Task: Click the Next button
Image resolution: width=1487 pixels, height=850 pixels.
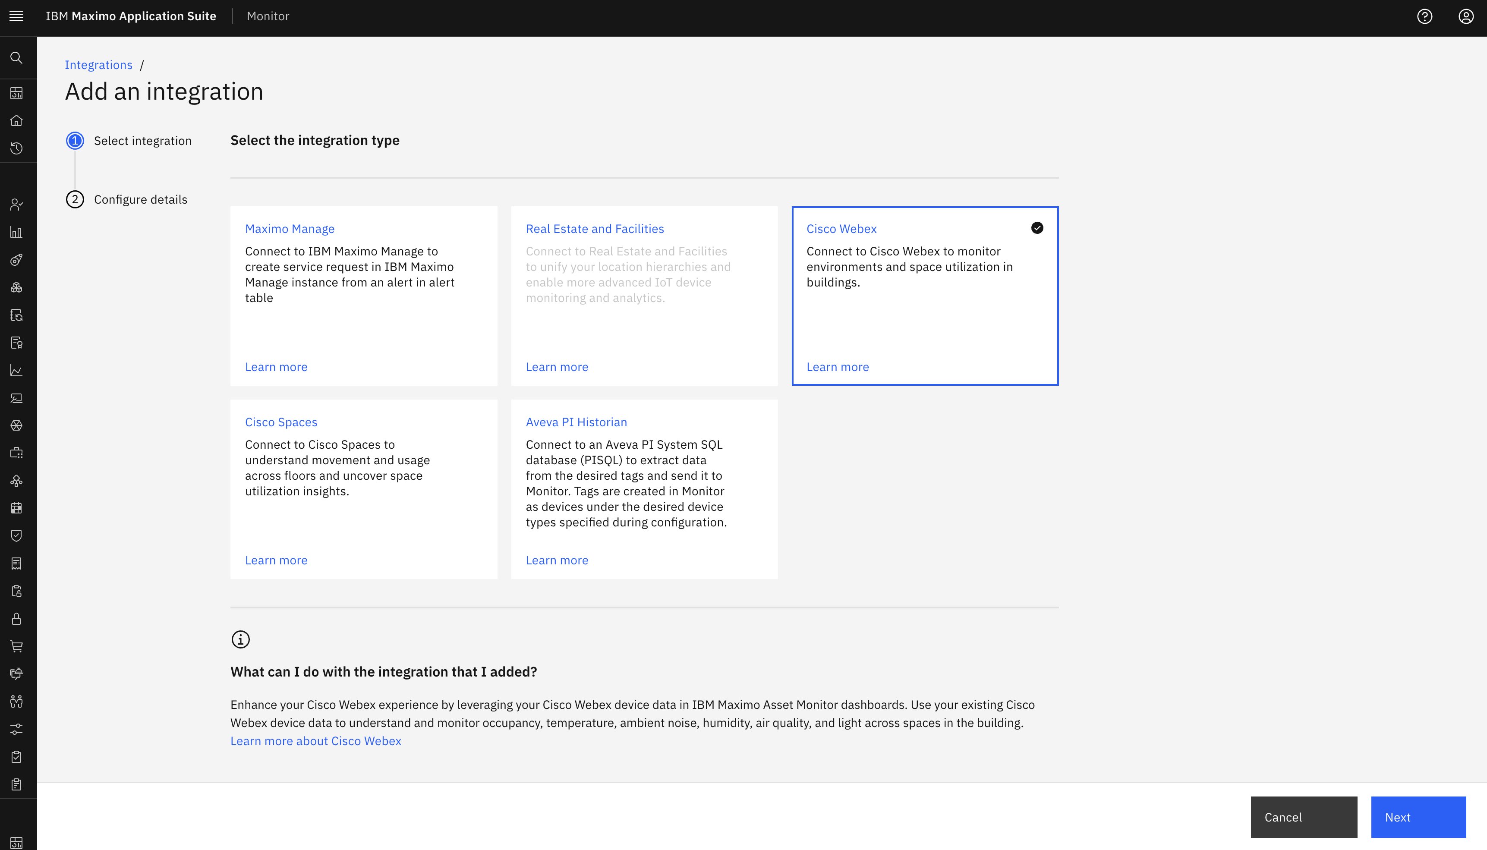Action: (1418, 817)
